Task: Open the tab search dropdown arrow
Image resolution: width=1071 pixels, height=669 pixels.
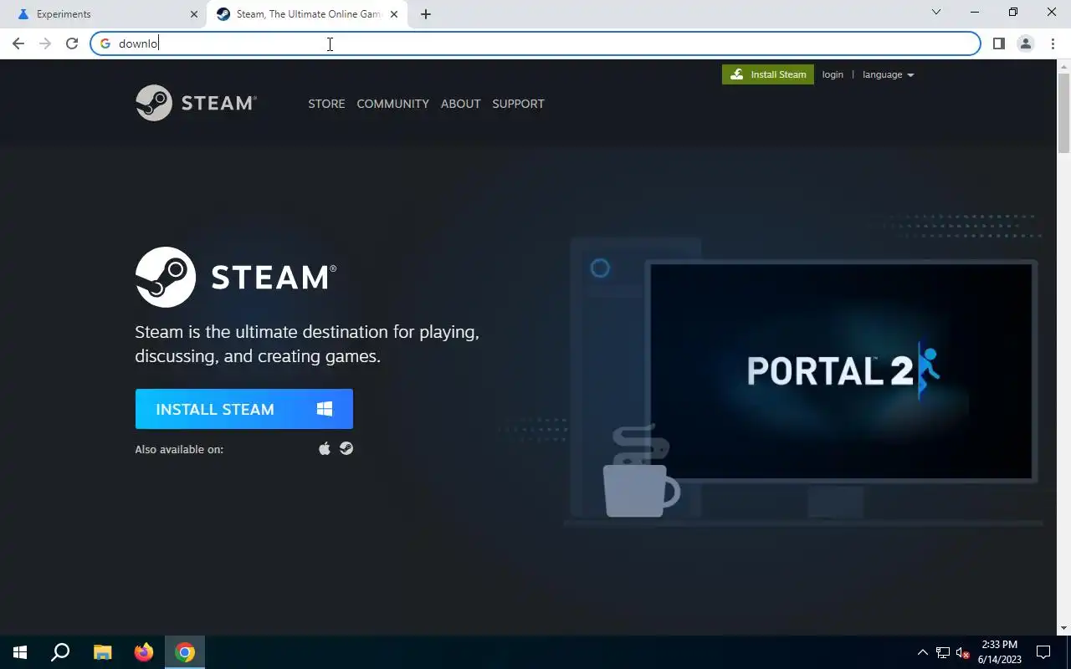Action: (x=936, y=12)
